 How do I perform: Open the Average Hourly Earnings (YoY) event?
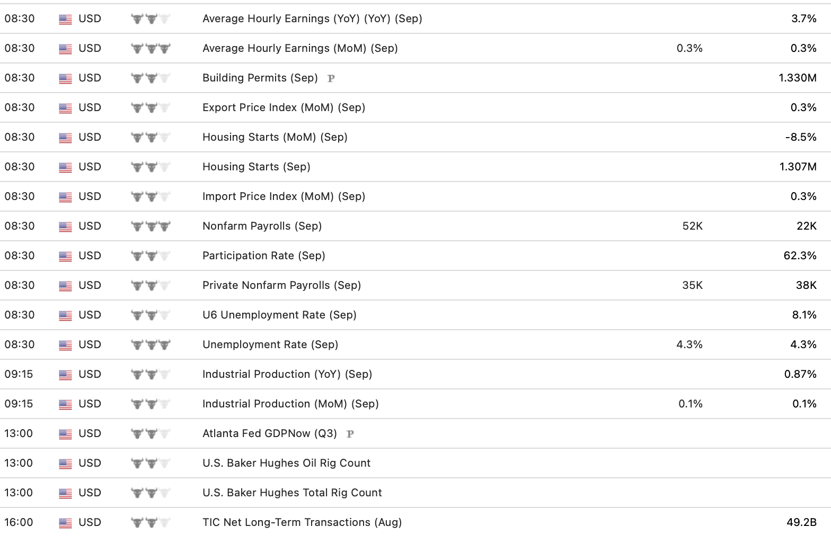click(312, 19)
